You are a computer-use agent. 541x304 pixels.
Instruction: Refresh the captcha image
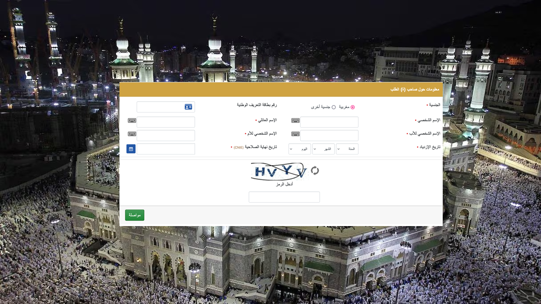click(x=315, y=171)
